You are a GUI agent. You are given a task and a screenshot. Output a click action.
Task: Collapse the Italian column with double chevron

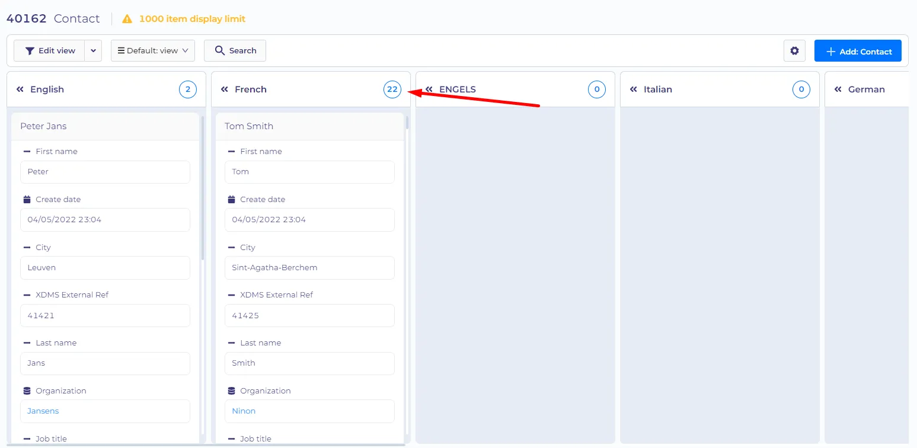click(634, 89)
